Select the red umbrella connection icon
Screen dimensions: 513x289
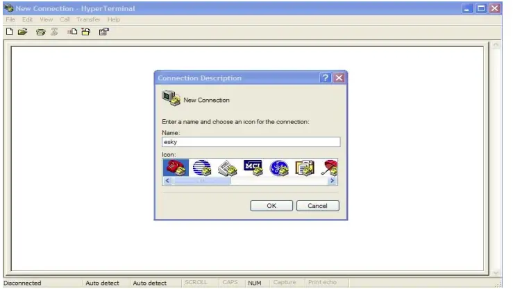tap(329, 168)
